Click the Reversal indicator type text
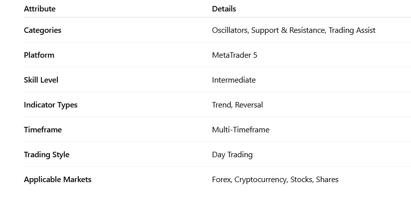Image resolution: width=411 pixels, height=204 pixels. pos(249,105)
